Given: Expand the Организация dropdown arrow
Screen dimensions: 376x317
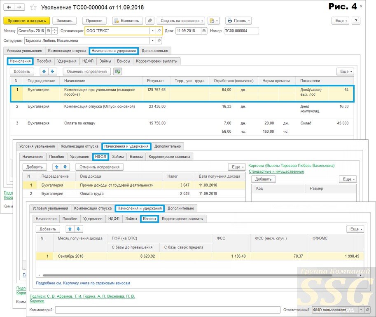Looking at the screenshot, I should click(153, 31).
